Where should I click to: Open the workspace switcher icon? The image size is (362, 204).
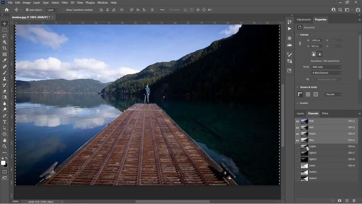[x=347, y=10]
